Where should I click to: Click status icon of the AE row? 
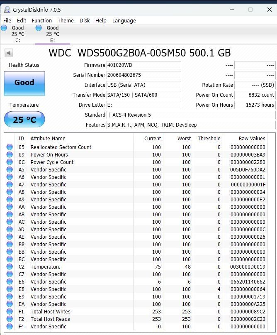point(10,237)
